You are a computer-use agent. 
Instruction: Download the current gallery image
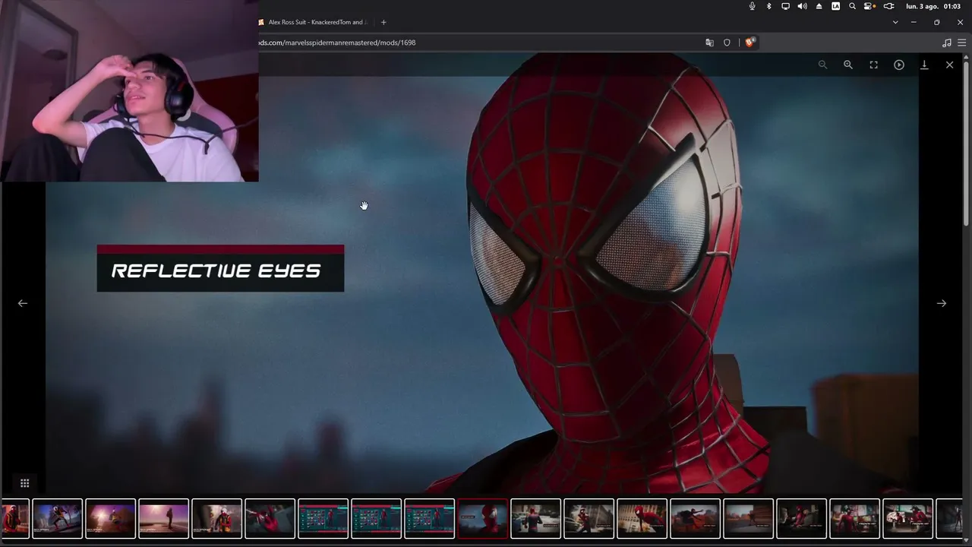924,65
